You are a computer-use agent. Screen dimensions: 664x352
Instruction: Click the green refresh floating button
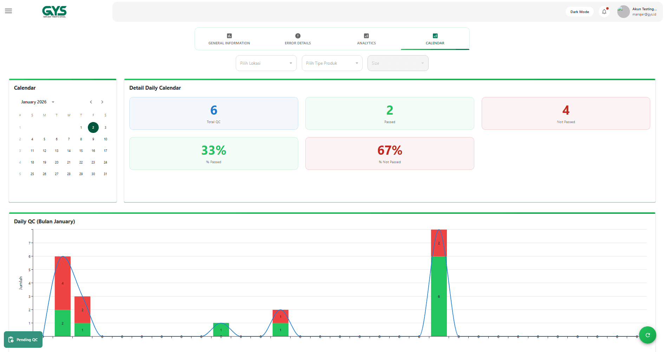click(x=647, y=335)
